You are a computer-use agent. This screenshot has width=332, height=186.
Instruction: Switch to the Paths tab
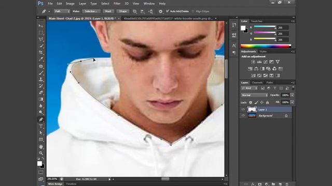click(270, 83)
